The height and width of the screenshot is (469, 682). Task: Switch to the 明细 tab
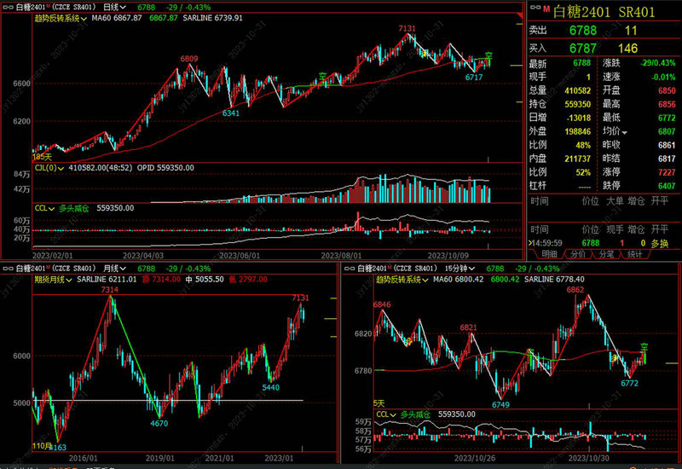tap(551, 254)
